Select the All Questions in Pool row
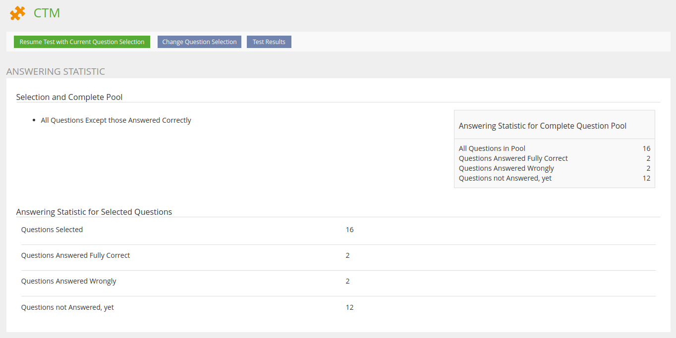Screen dimensions: 676x338 492,148
